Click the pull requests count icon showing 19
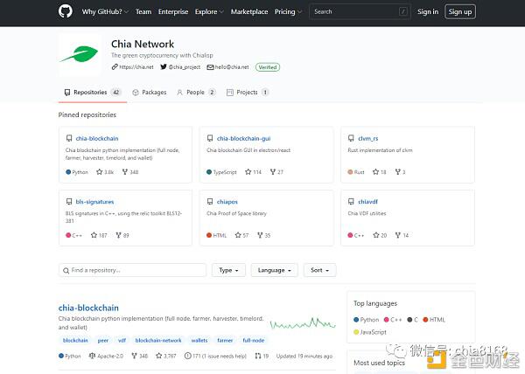 pos(257,356)
